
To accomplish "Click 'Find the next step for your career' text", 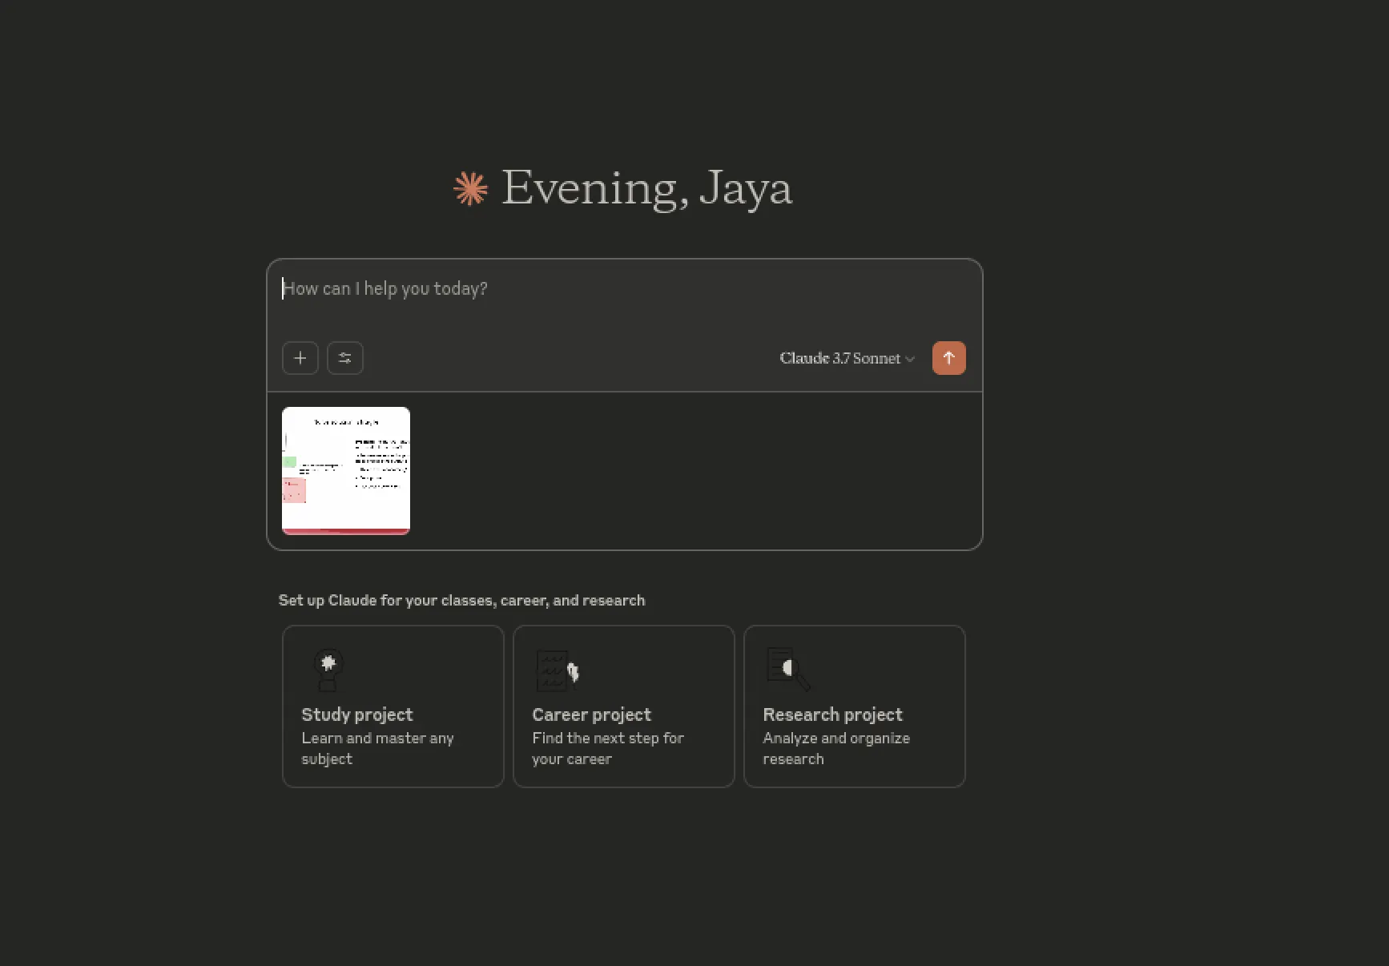I will pos(608,748).
